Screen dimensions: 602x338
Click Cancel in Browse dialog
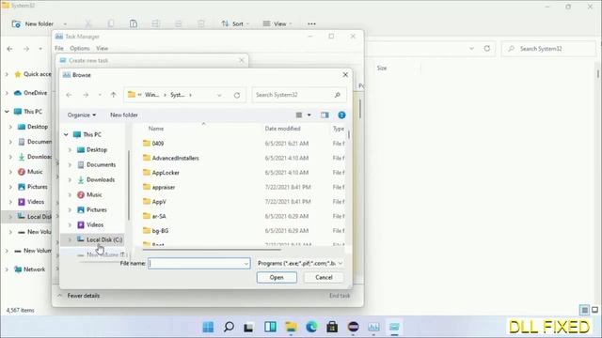tap(324, 278)
